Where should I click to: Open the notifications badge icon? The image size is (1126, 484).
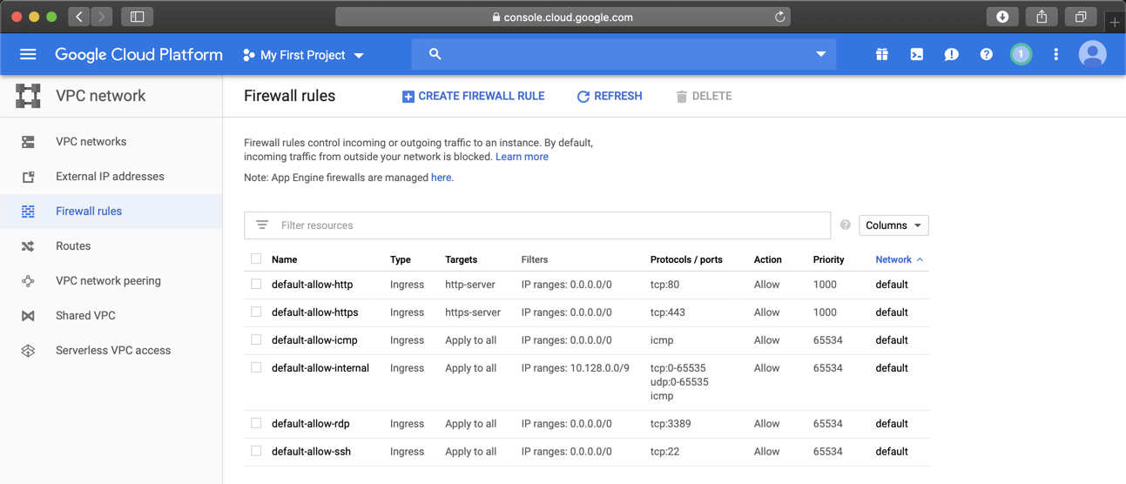coord(1021,55)
